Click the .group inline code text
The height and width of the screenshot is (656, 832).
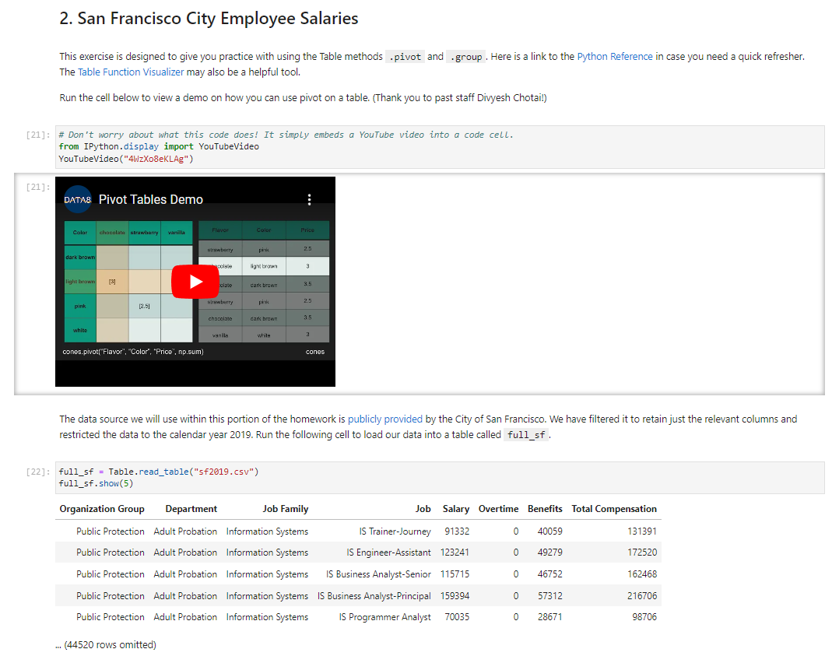466,57
